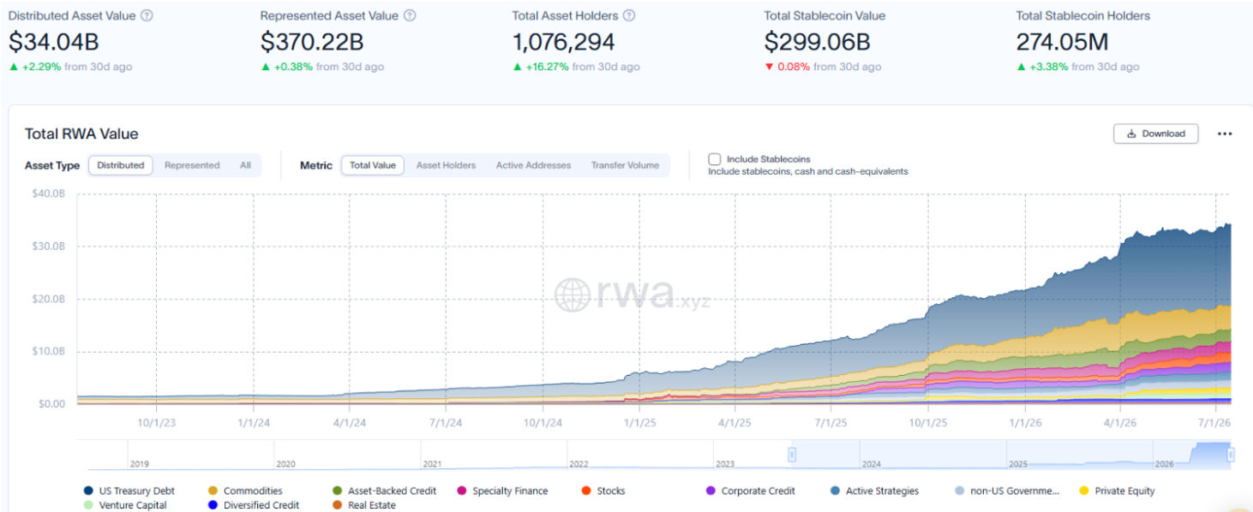Click the $34.04B Distributed Asset Value figure
The height and width of the screenshot is (512, 1253).
coord(54,41)
